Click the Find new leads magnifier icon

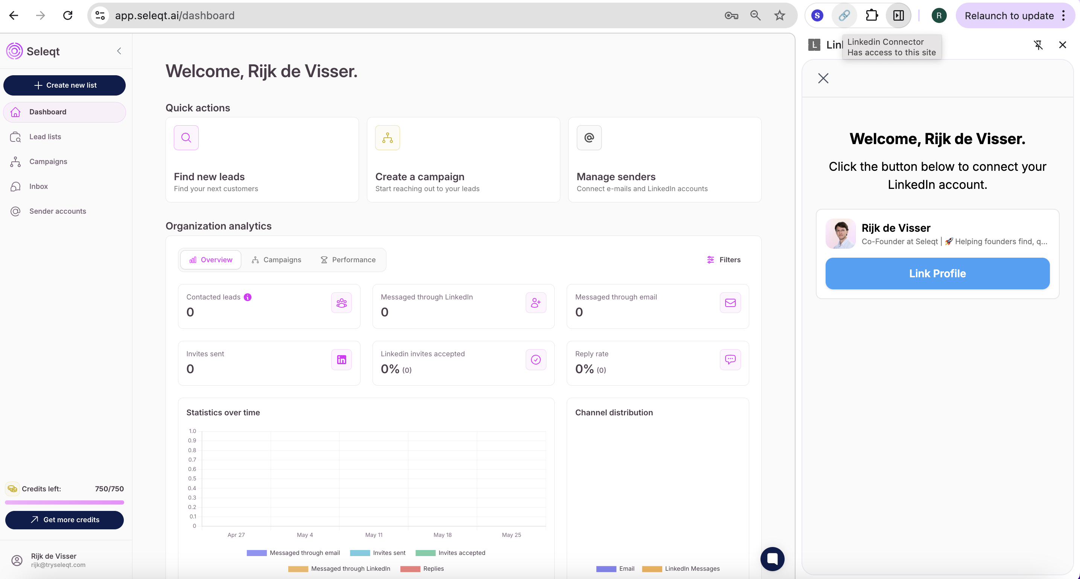tap(186, 138)
